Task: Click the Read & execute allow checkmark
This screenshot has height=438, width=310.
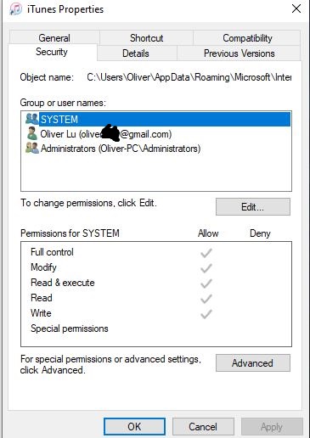Action: [x=206, y=284]
